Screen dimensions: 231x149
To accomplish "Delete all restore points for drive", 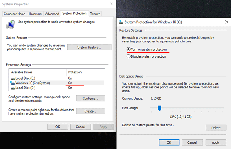I will (216, 128).
